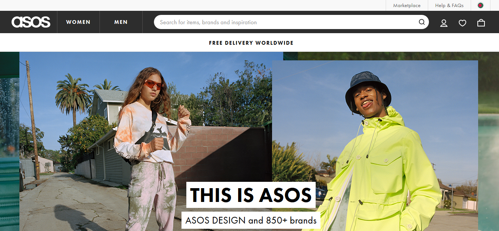Open ASOS DESIGN and 850+ brands caption
Image resolution: width=499 pixels, height=231 pixels.
coord(251,220)
